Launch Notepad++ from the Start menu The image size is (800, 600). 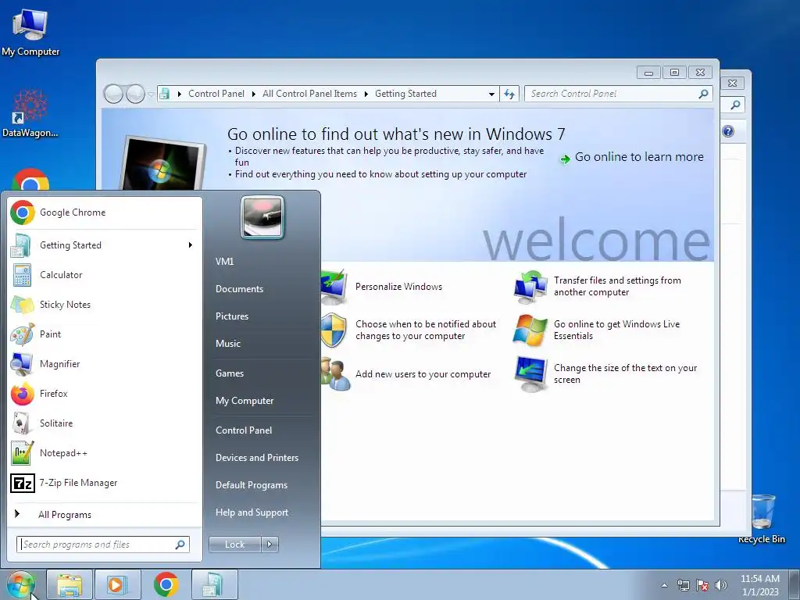click(x=105, y=453)
